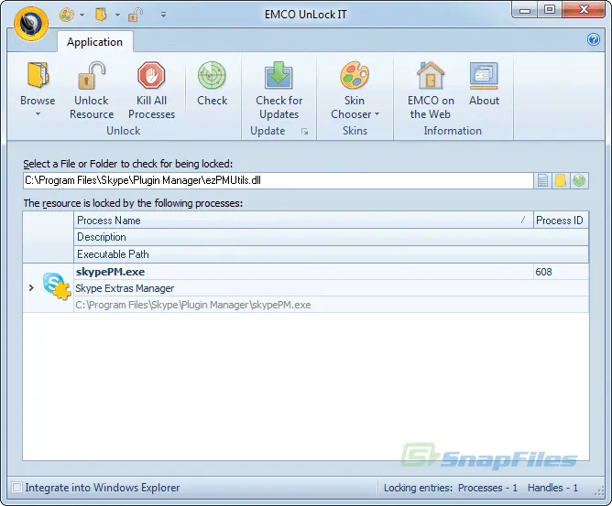The height and width of the screenshot is (506, 612).
Task: Click the Unlock Resource padlock icon
Action: (92, 78)
